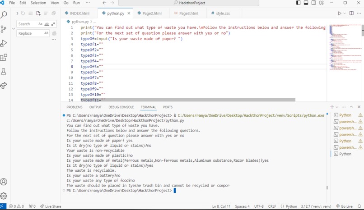Toggle Match Whole Word in search
364x210 pixels.
tap(47, 24)
